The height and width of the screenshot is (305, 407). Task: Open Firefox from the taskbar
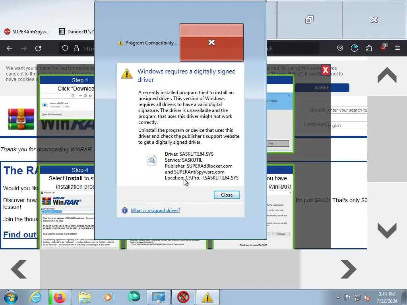60,297
